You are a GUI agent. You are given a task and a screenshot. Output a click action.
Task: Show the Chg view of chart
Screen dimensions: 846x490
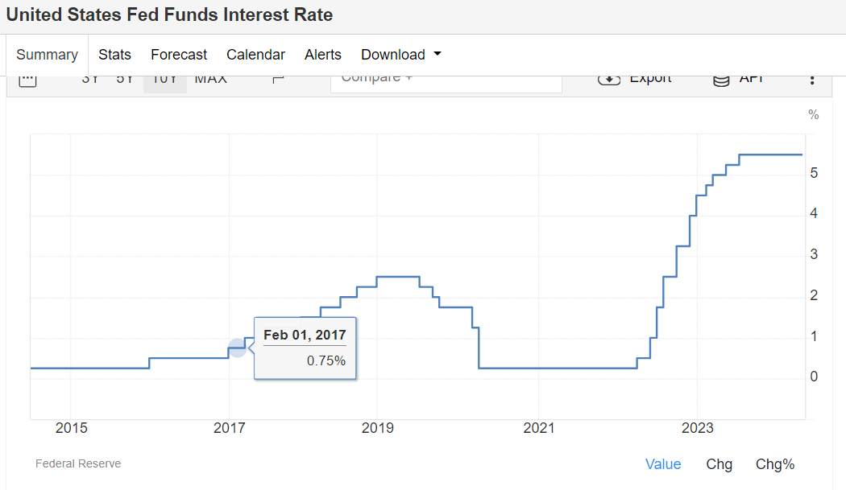pyautogui.click(x=720, y=464)
